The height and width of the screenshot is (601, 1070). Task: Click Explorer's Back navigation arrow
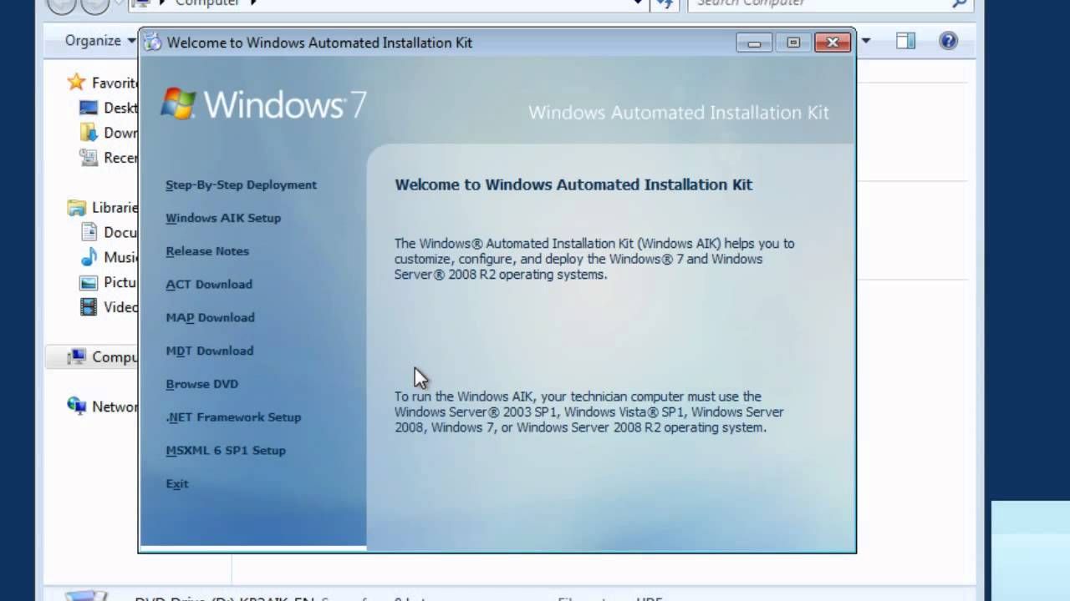(61, 5)
